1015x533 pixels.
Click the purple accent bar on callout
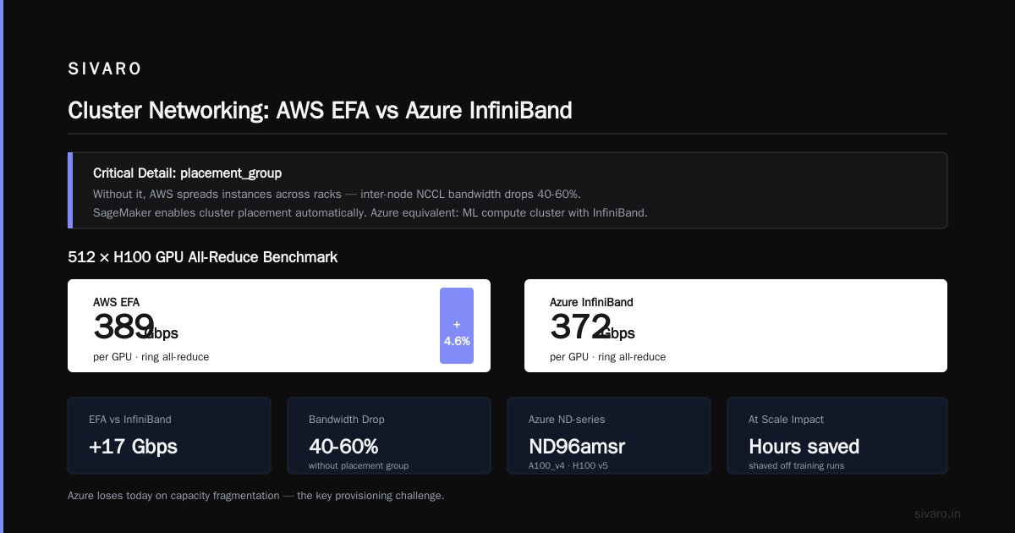(x=70, y=190)
